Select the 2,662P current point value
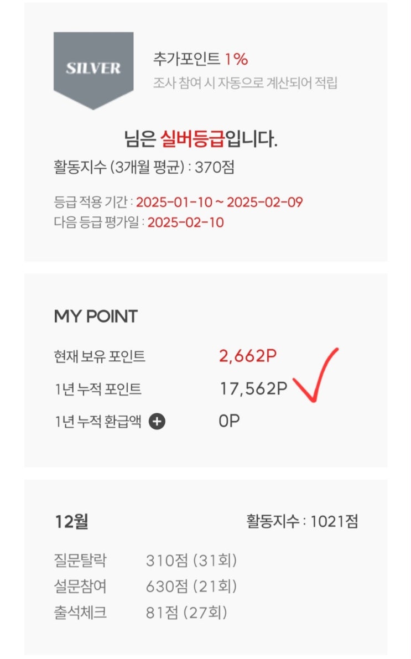 248,356
